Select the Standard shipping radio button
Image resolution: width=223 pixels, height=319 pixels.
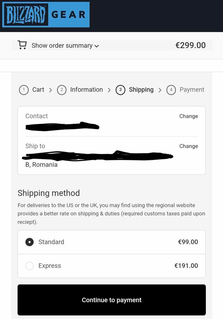(x=29, y=242)
